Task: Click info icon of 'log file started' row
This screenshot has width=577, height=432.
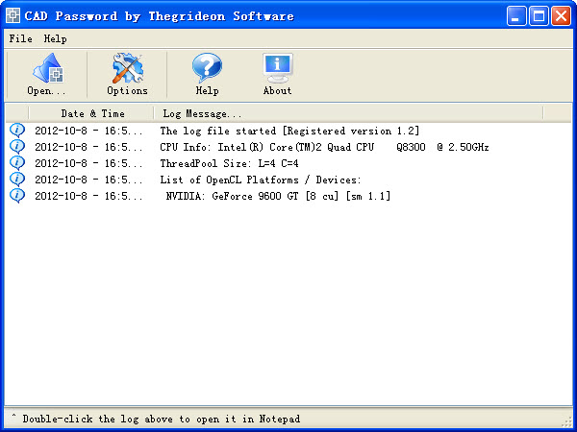Action: pyautogui.click(x=17, y=131)
